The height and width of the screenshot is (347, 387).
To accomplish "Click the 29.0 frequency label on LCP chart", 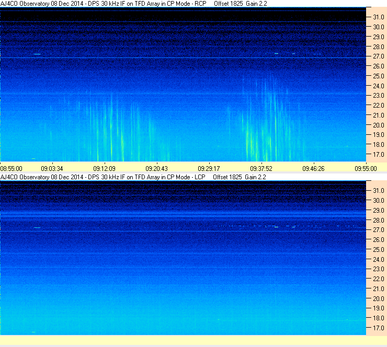I will click(x=379, y=211).
